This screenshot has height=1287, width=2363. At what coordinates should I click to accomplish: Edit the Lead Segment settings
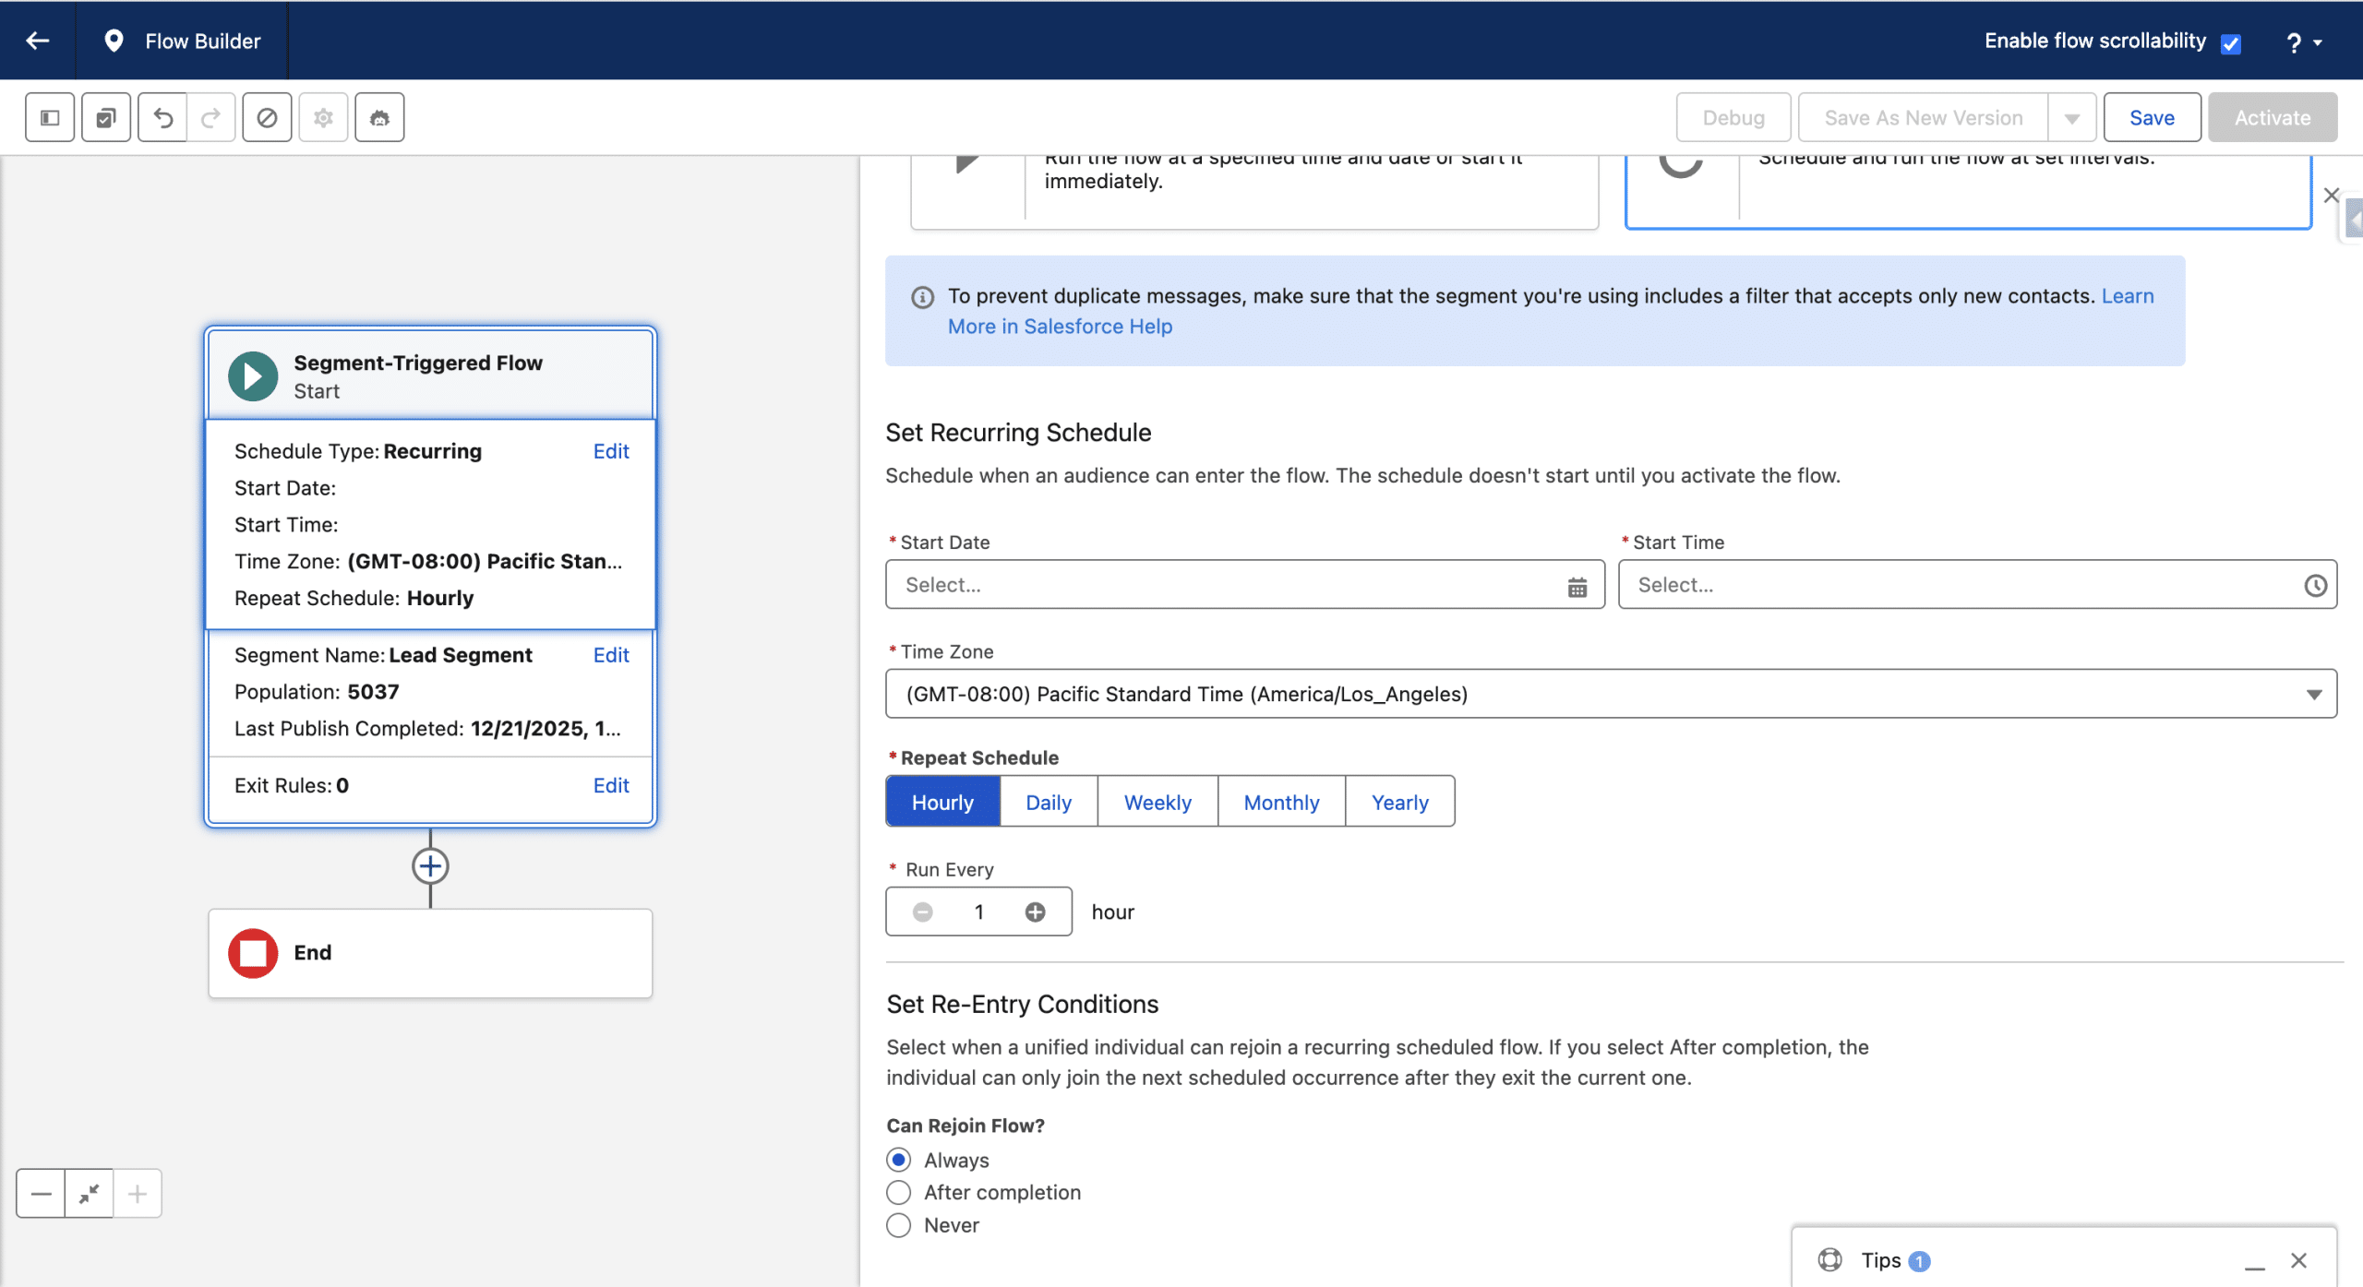[x=610, y=655]
